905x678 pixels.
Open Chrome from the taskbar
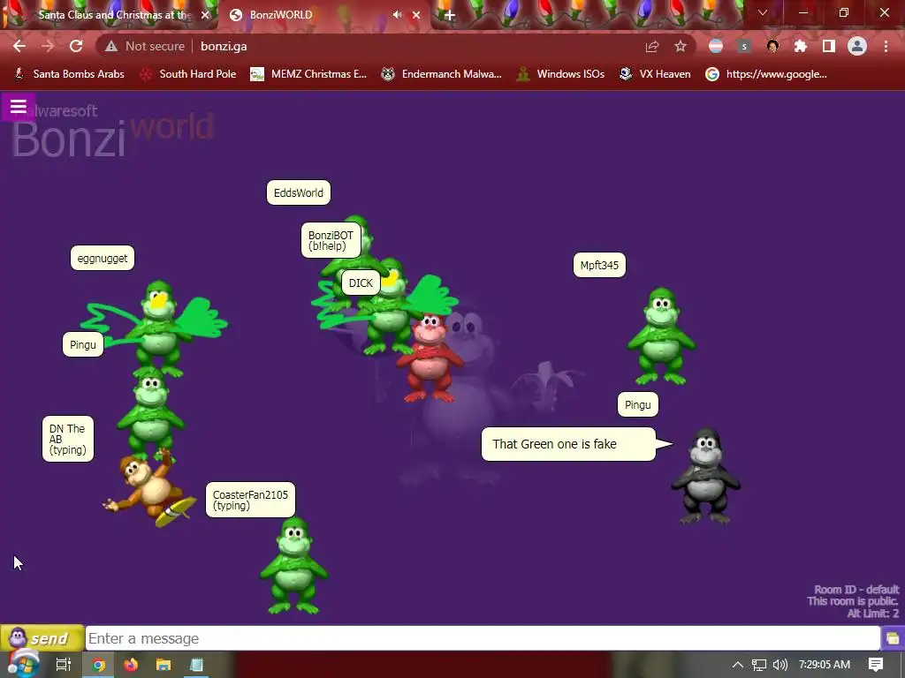pos(98,665)
